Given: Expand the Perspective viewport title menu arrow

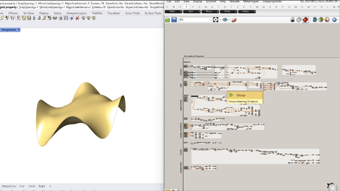Looking at the screenshot, I should tap(19, 30).
